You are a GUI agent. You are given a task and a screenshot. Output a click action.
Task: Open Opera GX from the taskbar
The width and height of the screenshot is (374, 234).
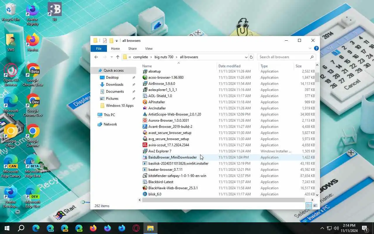[136, 228]
